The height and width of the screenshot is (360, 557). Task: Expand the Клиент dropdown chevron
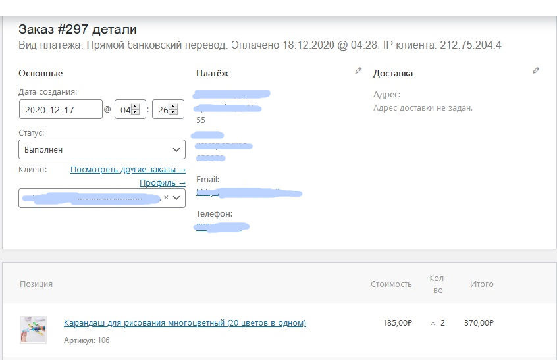tap(176, 197)
